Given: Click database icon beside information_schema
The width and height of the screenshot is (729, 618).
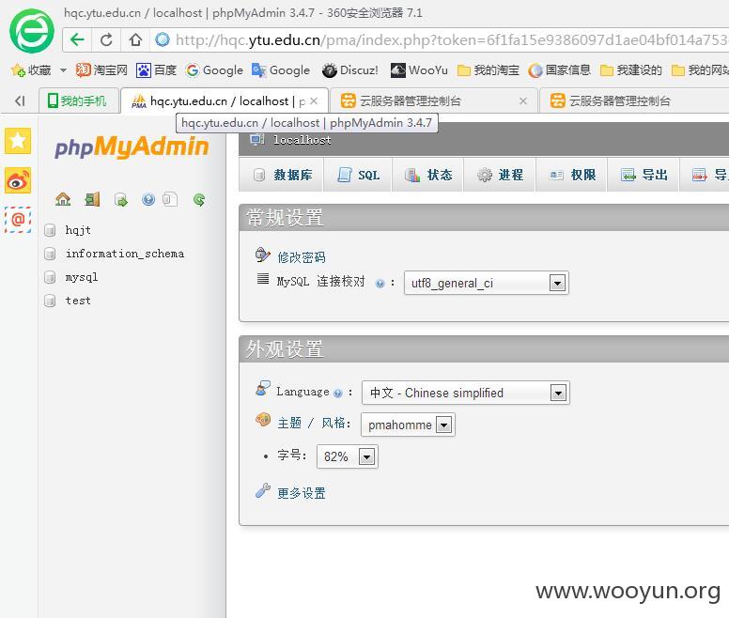Looking at the screenshot, I should pos(50,254).
